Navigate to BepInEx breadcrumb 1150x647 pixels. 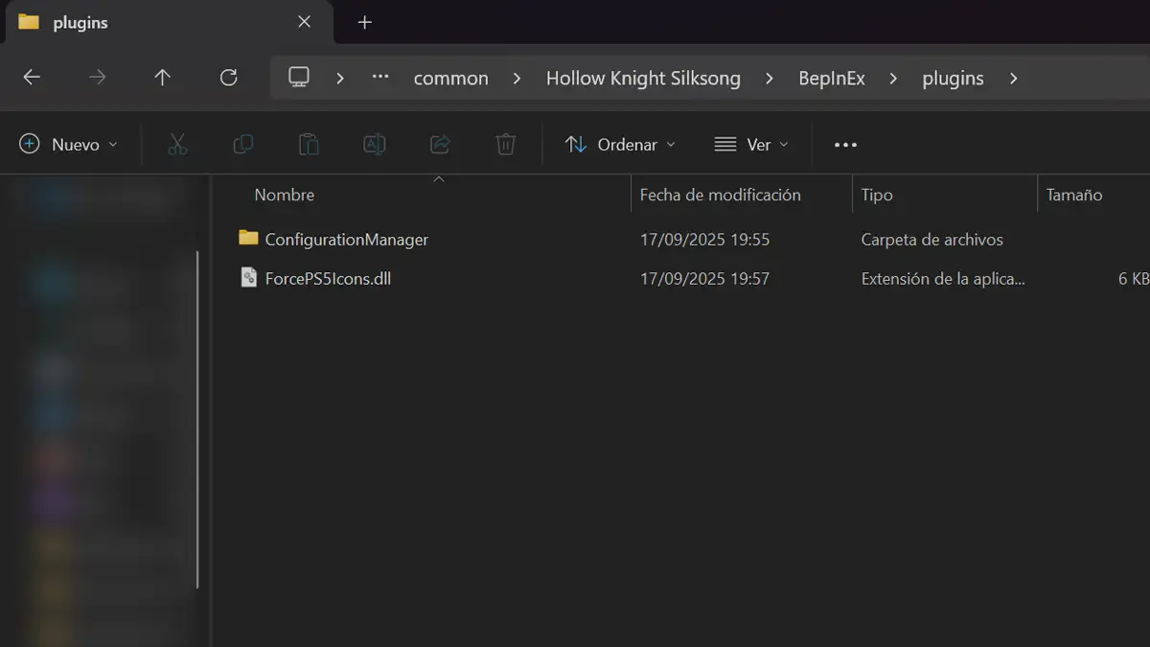(x=832, y=79)
